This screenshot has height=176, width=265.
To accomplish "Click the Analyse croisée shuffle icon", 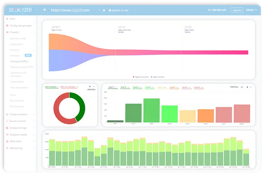I will [x=7, y=134].
